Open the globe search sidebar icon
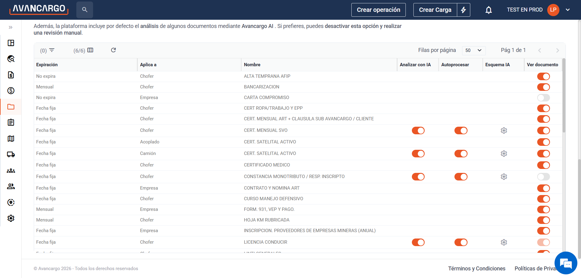581x278 pixels. [x=11, y=59]
